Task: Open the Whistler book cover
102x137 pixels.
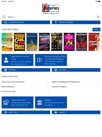Action: tap(32, 42)
